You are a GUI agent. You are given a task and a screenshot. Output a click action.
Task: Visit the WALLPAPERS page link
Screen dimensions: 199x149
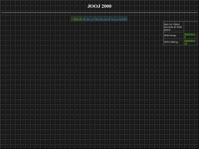tap(119, 19)
